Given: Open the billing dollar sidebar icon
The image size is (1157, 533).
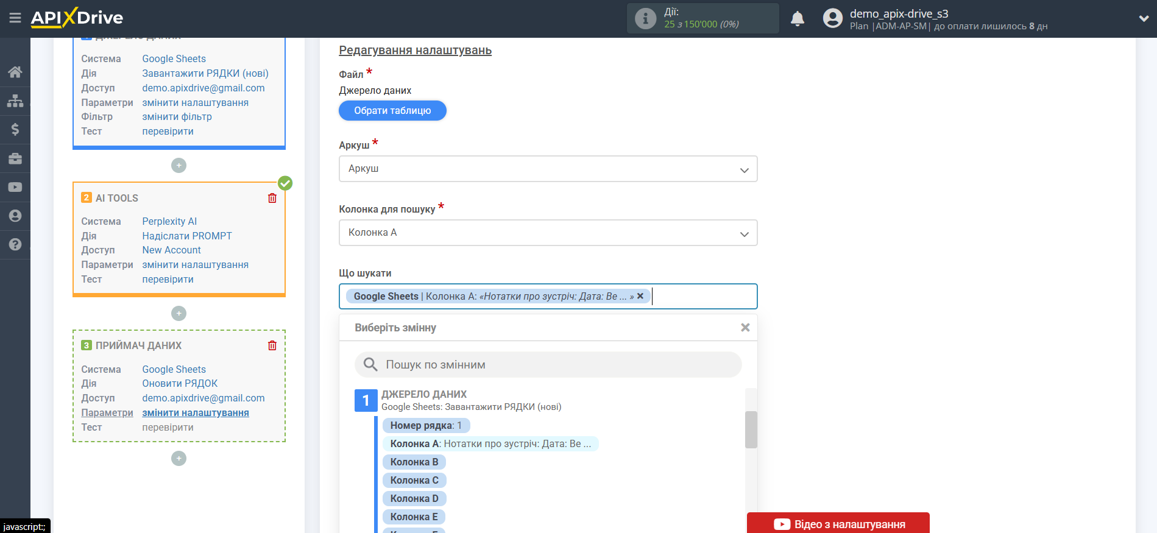Looking at the screenshot, I should pos(15,129).
